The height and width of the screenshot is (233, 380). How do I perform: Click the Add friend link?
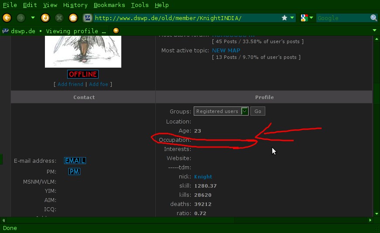pos(70,84)
